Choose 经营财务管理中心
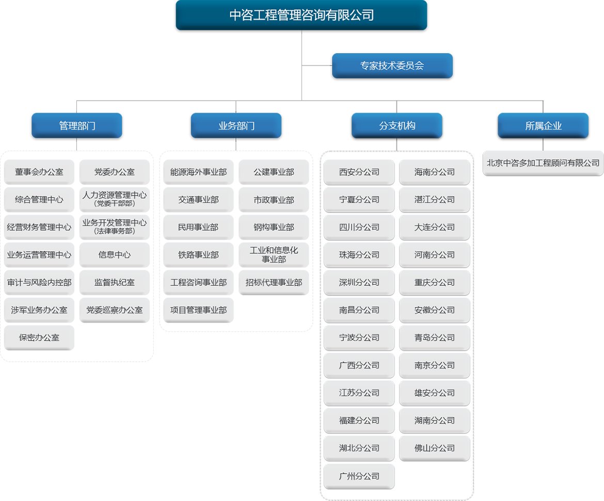Screen dimensions: 604x501 [39, 227]
